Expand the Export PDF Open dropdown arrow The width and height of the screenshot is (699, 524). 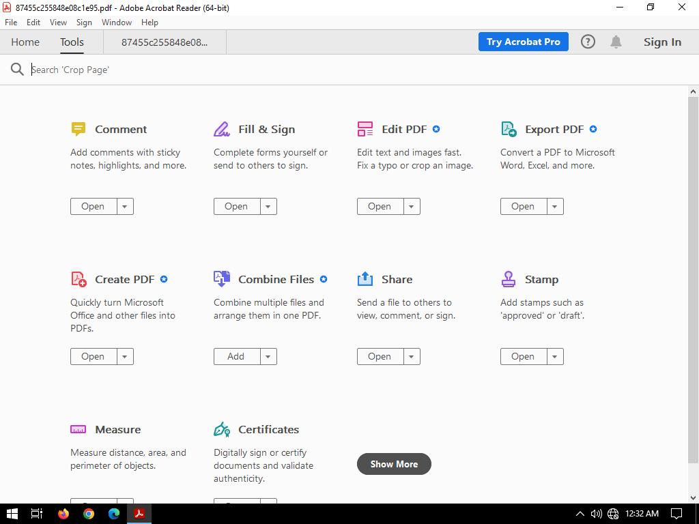[x=555, y=206]
